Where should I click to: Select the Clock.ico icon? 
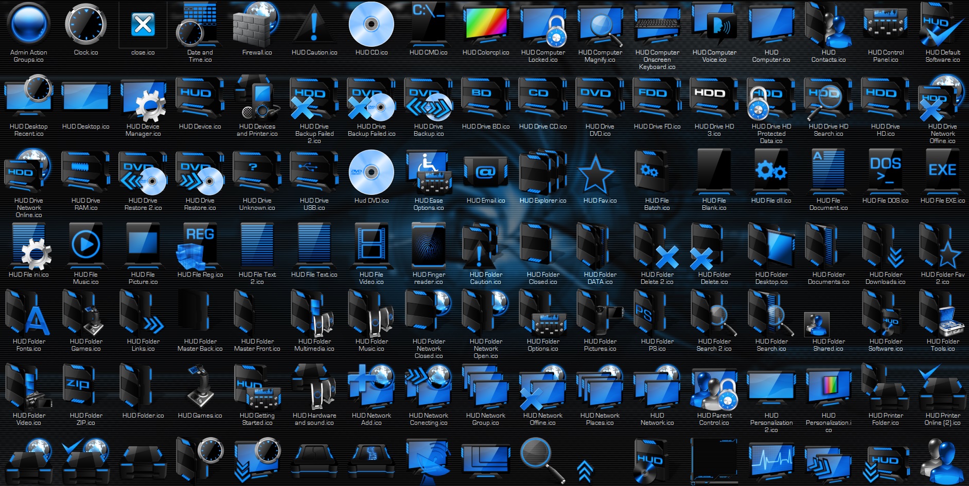[x=85, y=23]
